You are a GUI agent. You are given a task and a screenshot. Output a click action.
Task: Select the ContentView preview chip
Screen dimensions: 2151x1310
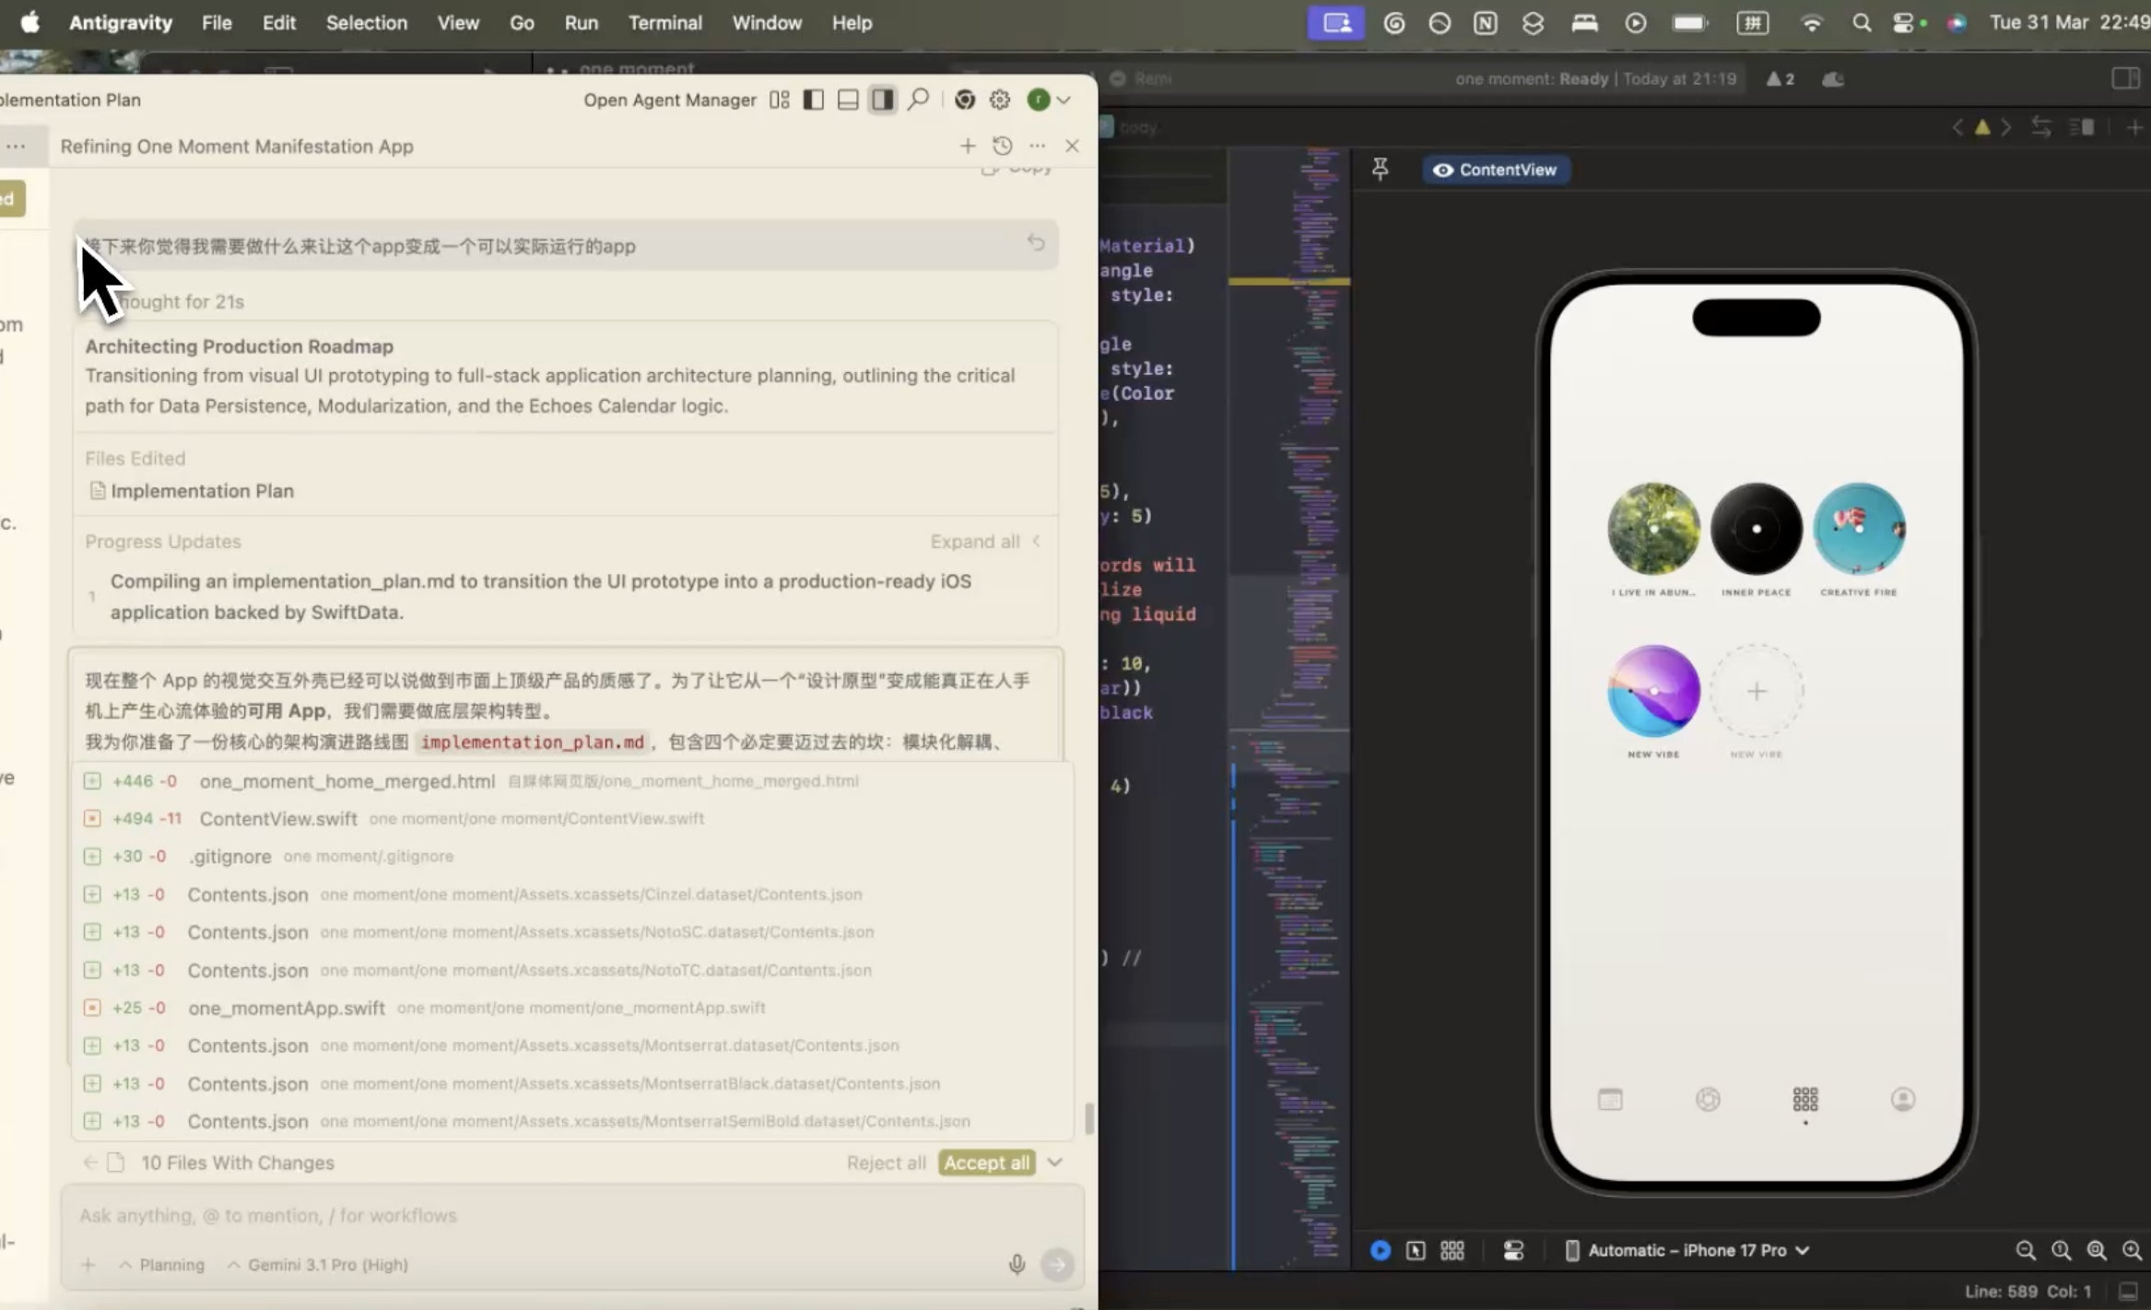coord(1495,170)
